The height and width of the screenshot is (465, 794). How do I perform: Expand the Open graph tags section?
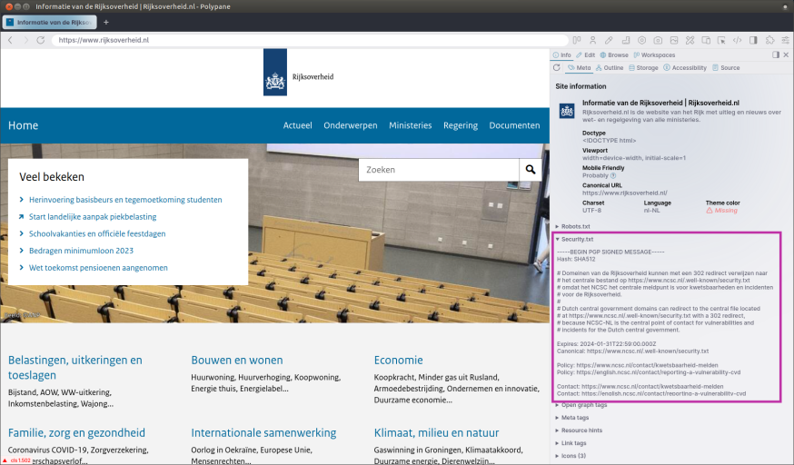click(581, 405)
